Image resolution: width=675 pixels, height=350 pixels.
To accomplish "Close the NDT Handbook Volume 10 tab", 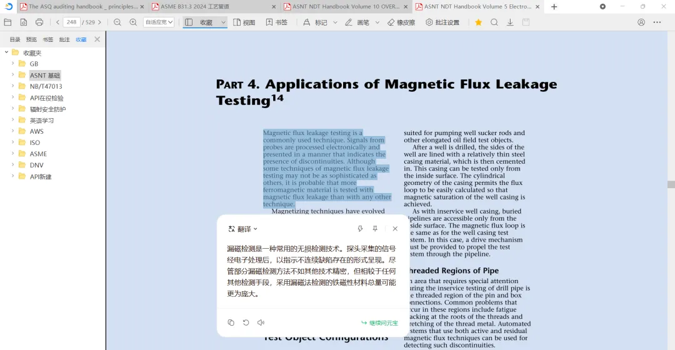I will tap(406, 7).
